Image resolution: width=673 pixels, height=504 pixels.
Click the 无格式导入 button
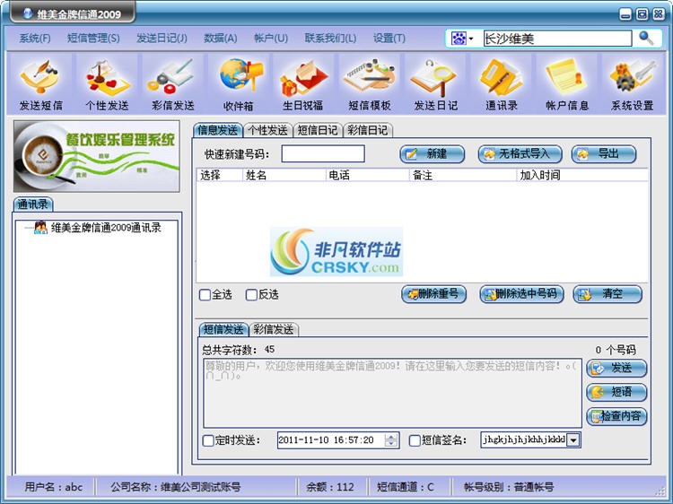[520, 154]
